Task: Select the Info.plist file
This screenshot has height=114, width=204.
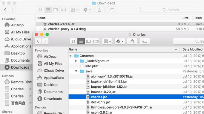Action: [x=136, y=66]
